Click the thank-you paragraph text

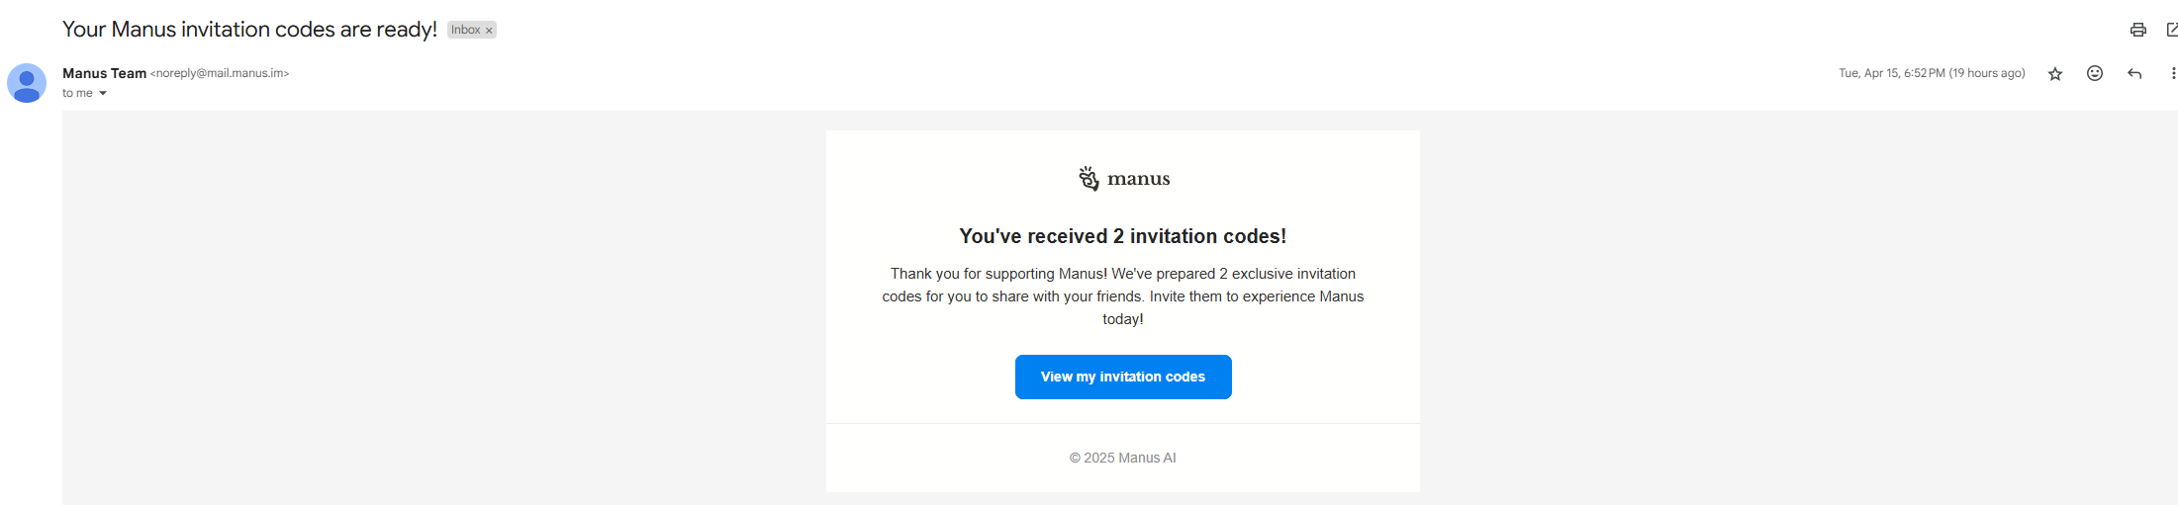click(1123, 296)
